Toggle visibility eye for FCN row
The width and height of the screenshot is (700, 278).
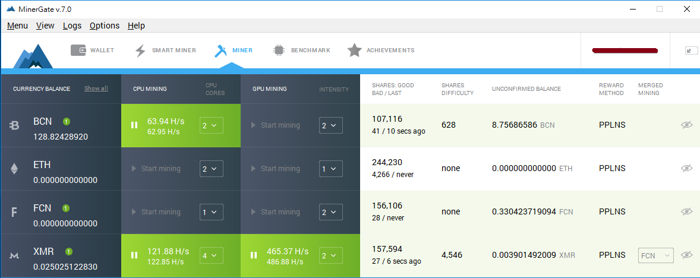(686, 211)
